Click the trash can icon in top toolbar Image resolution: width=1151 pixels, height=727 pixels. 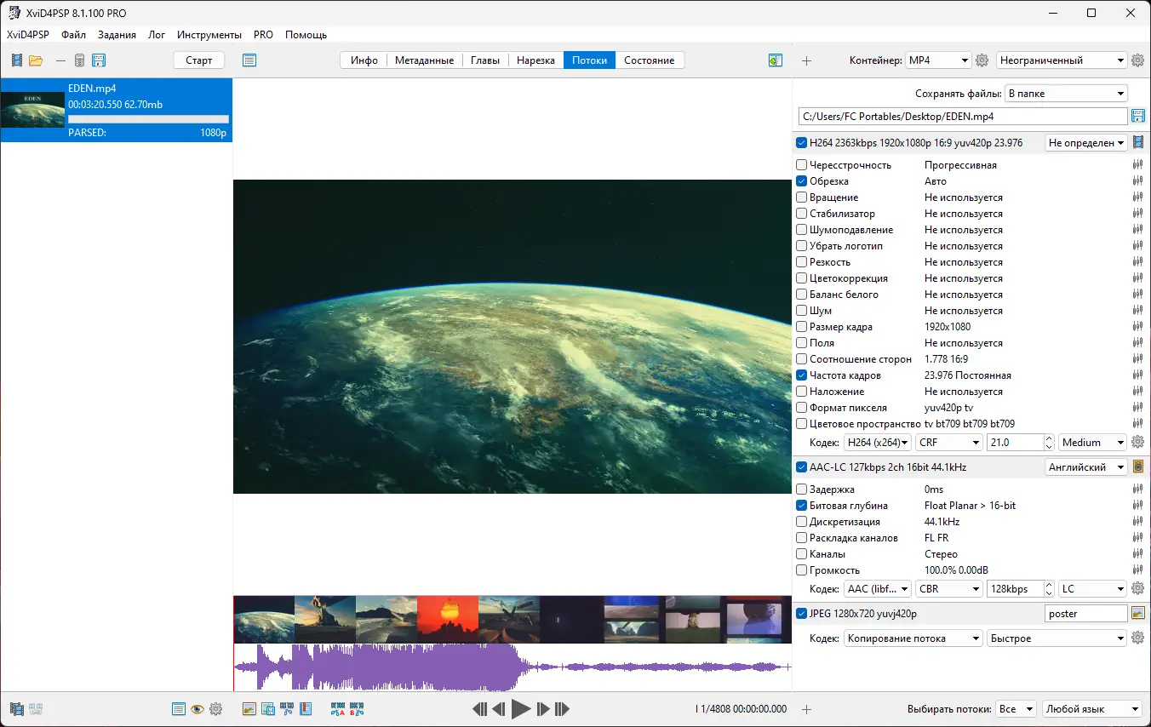coord(79,60)
